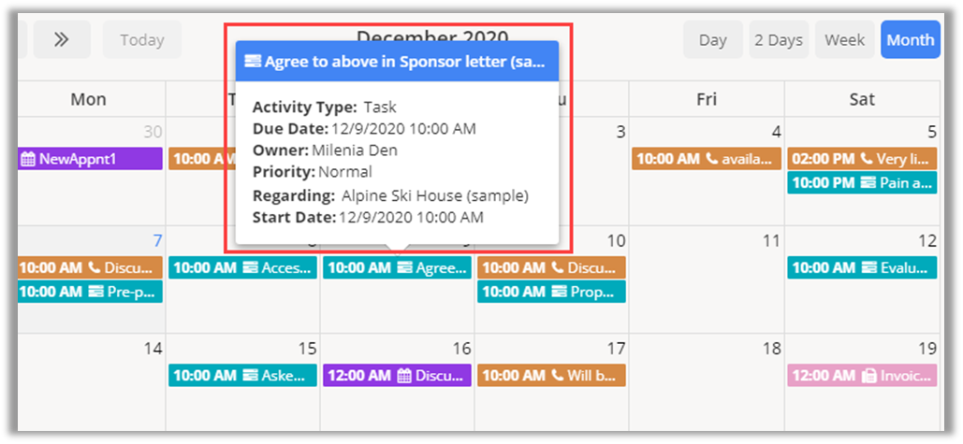Screen dimensions: 963x444
Task: Click the double-chevron next navigation button
Action: 62,39
